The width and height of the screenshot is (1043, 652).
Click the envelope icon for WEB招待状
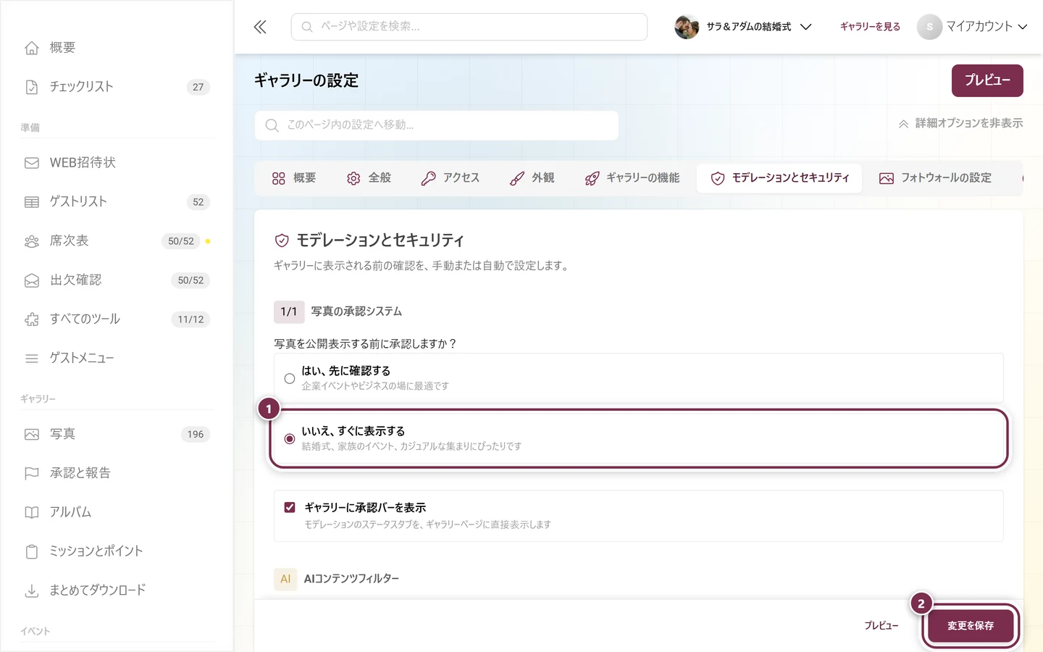pos(32,163)
